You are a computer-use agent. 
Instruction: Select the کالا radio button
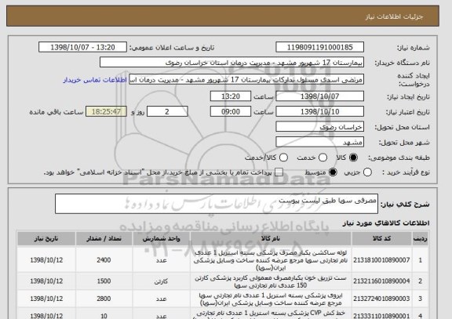coord(353,158)
